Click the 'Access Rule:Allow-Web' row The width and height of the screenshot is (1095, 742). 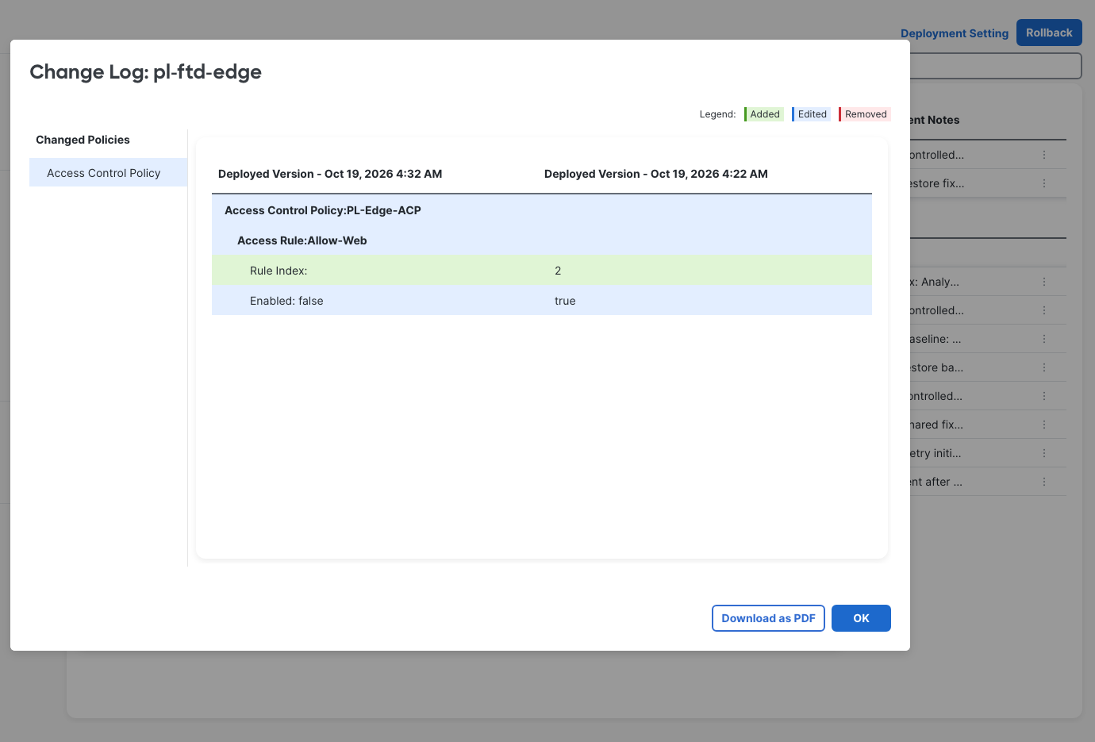pyautogui.click(x=542, y=240)
